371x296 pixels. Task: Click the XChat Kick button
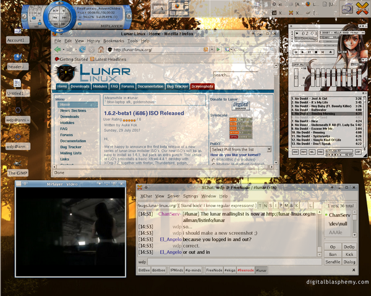point(349,254)
